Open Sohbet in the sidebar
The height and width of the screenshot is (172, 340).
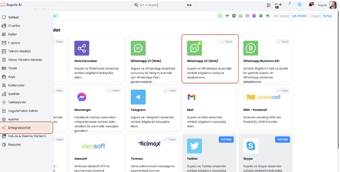tap(13, 17)
